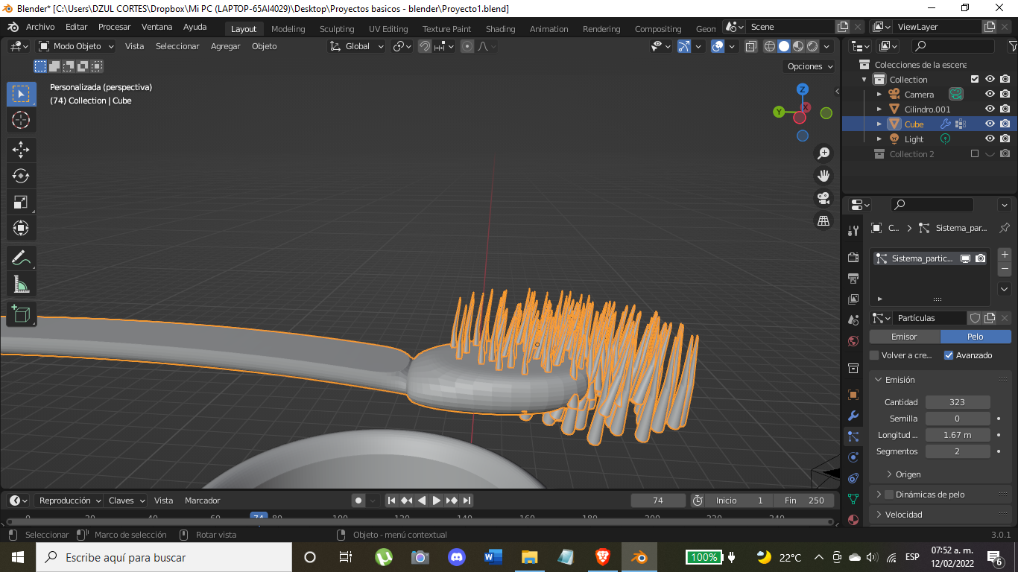This screenshot has width=1018, height=572.
Task: Open Discord from the taskbar
Action: (457, 556)
